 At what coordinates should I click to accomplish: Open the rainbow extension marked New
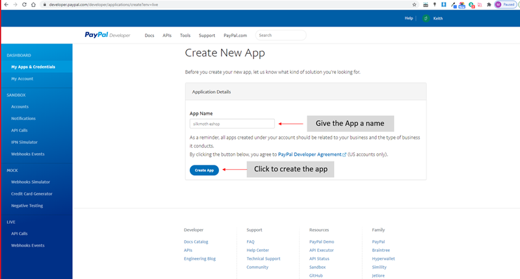point(462,5)
